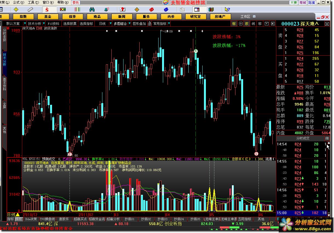Click the green circular marker at wave peak

click(x=196, y=51)
